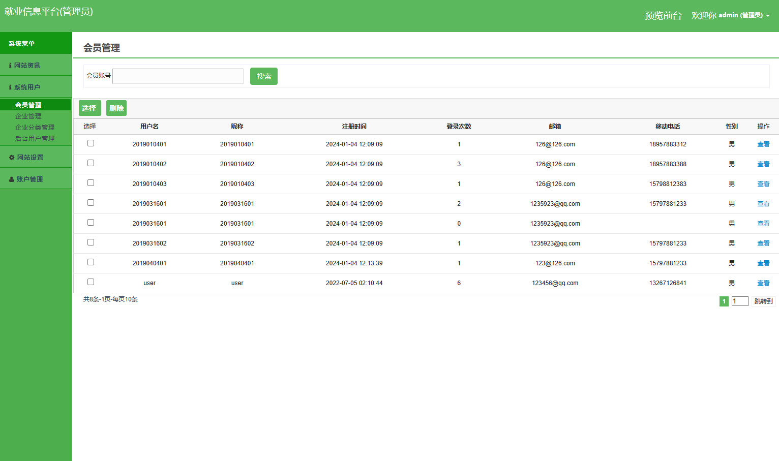
Task: Click the info icon beside 系统用户
Action: pyautogui.click(x=10, y=87)
